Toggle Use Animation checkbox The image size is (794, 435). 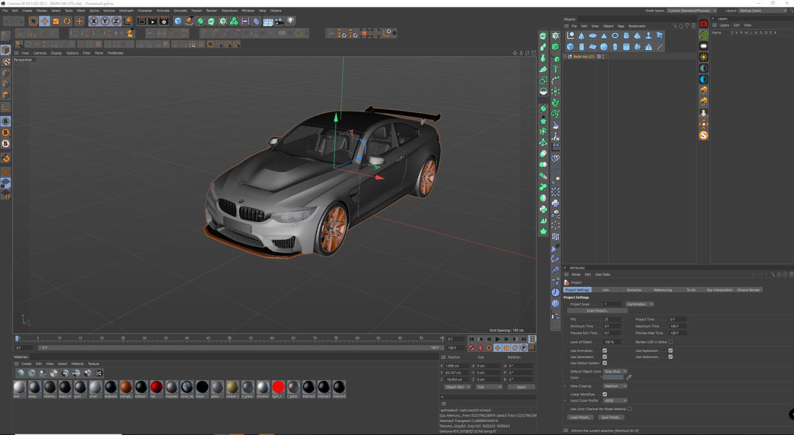coord(605,351)
